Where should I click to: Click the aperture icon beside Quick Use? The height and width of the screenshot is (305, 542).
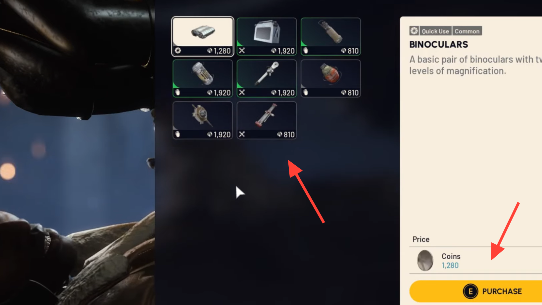[x=414, y=31]
